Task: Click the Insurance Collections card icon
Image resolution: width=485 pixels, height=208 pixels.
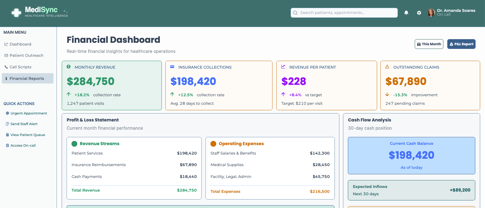Action: click(172, 66)
